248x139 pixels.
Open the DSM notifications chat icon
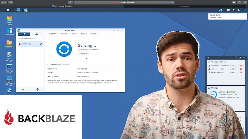coord(228,10)
